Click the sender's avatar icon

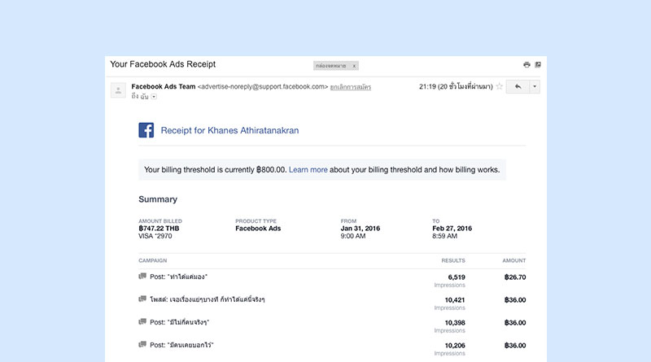(x=118, y=90)
